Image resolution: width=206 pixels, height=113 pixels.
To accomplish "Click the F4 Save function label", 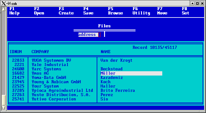I will pyautogui.click(x=88, y=11).
